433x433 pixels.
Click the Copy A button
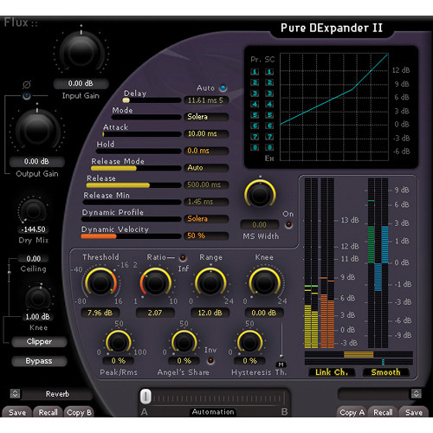click(352, 412)
